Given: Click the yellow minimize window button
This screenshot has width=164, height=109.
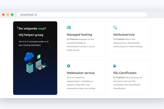Looking at the screenshot, I should click(8, 15).
